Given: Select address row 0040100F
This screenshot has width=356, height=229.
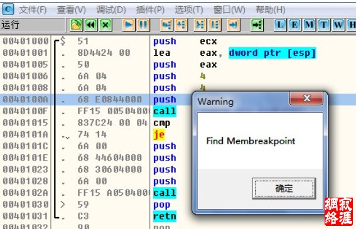Looking at the screenshot, I should point(25,111).
